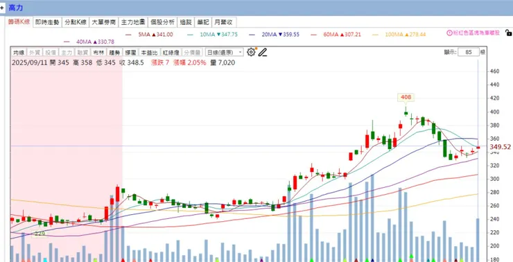Toggle the 布林 Bollinger bands overlay
The image size is (513, 262).
(98, 53)
